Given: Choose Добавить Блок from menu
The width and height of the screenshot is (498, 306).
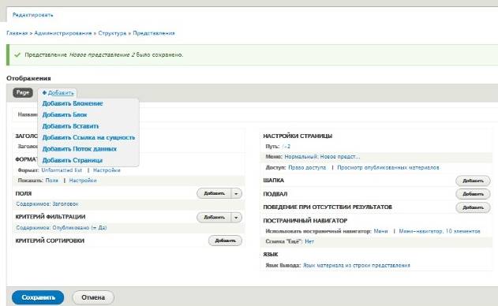Looking at the screenshot, I should tap(65, 115).
